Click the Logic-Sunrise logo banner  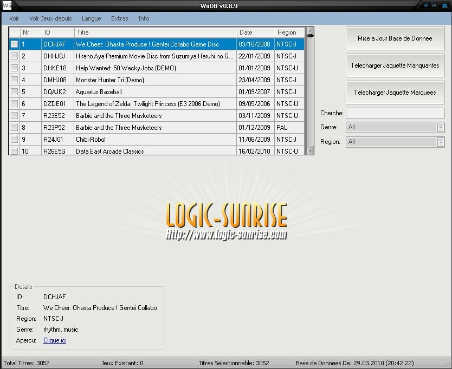click(x=227, y=221)
